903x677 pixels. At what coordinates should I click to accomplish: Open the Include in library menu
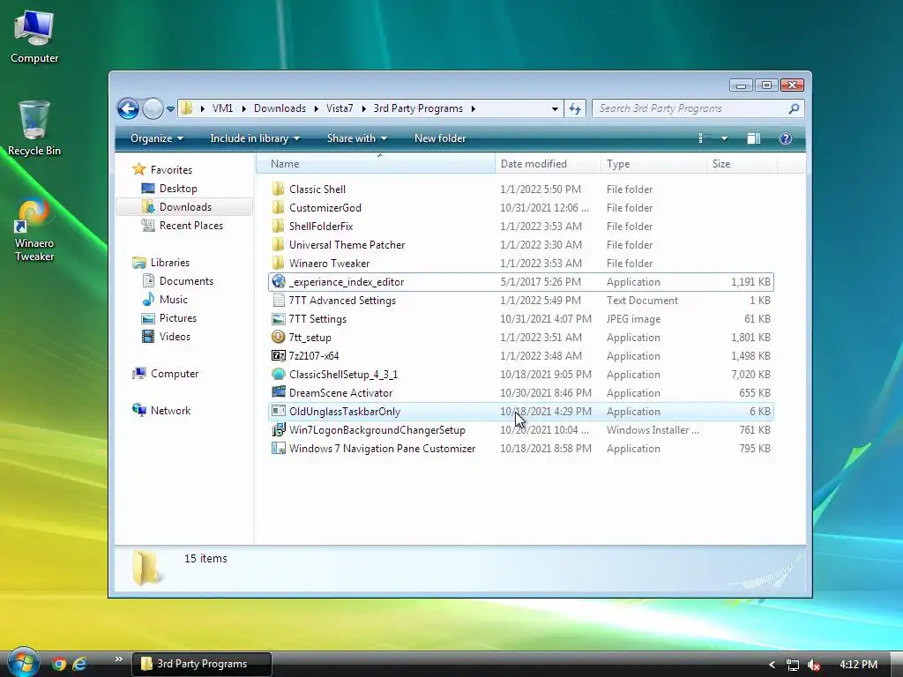pyautogui.click(x=255, y=138)
